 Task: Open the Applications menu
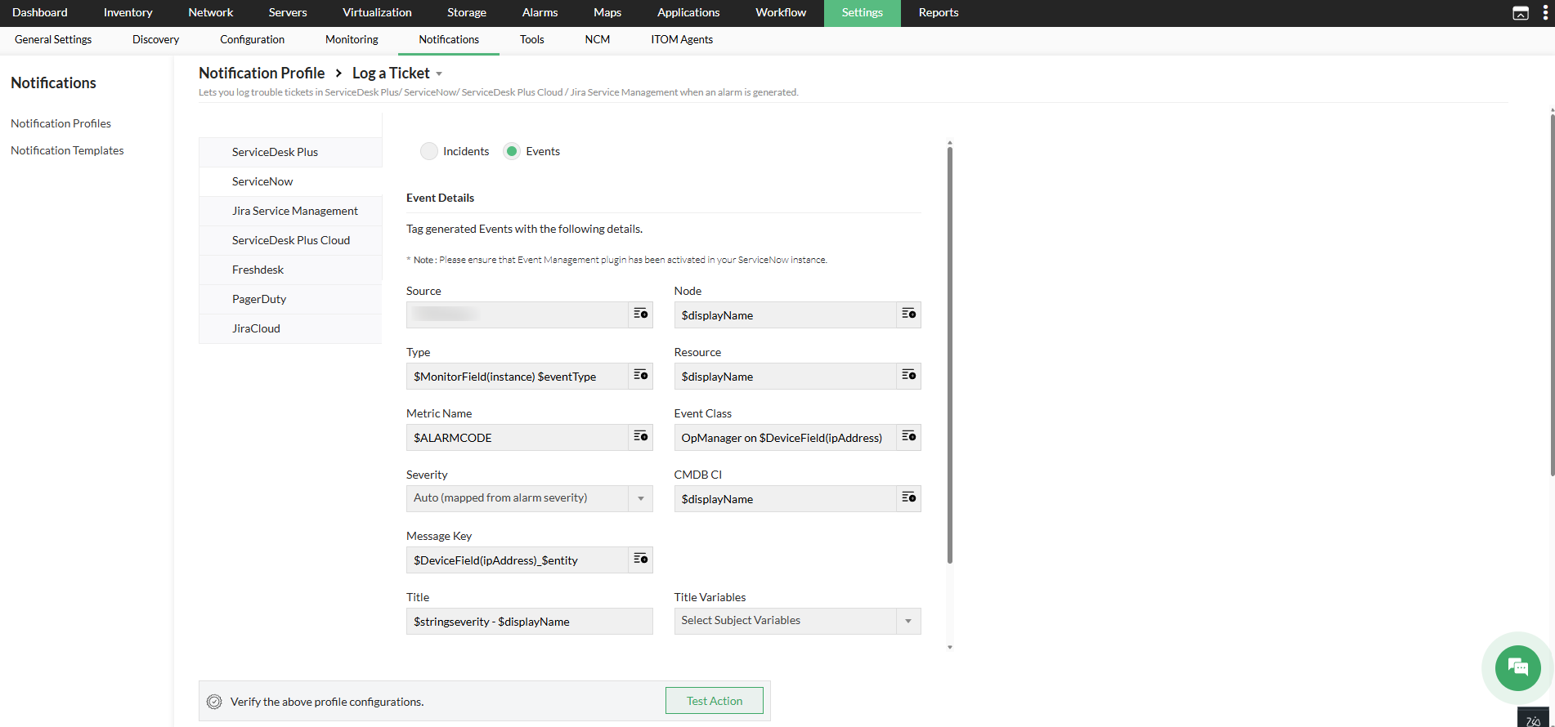[x=688, y=13]
